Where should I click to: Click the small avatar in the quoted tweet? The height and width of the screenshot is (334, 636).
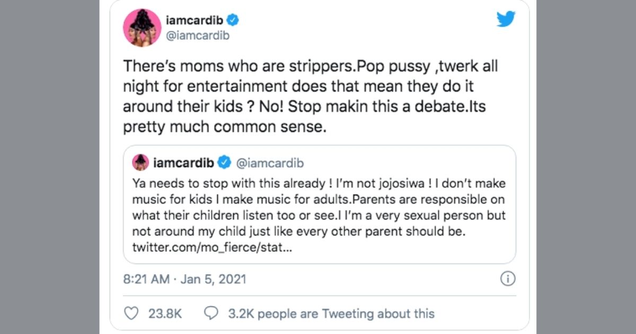click(140, 162)
